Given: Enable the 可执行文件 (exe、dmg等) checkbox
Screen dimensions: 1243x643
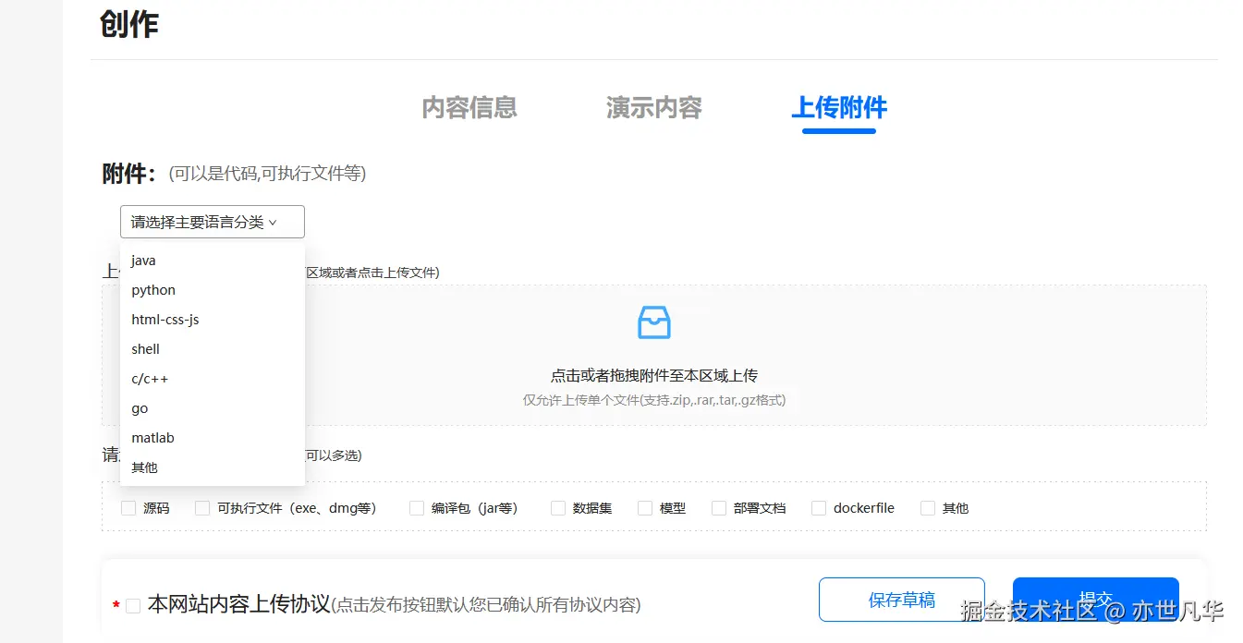Looking at the screenshot, I should coord(201,507).
